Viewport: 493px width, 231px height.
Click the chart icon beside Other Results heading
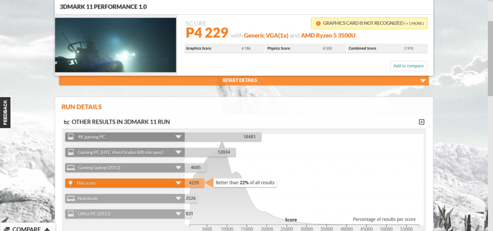pos(66,122)
